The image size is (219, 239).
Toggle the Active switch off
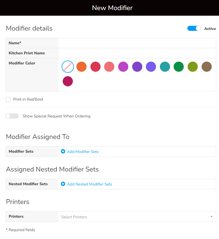(194, 29)
